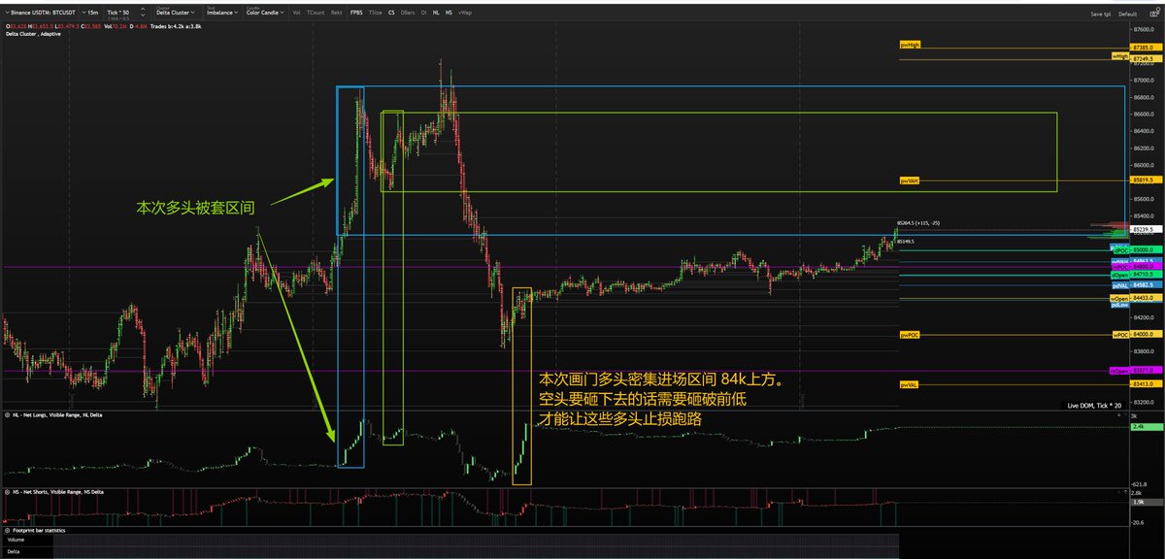The image size is (1165, 559).
Task: Click the pwVAH level label
Action: coord(910,181)
